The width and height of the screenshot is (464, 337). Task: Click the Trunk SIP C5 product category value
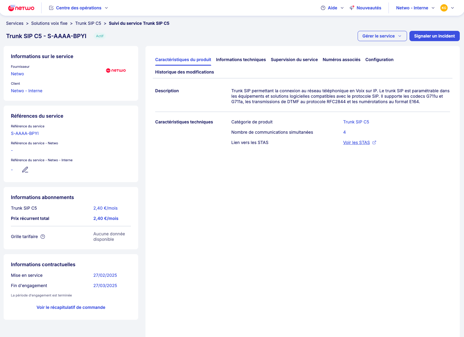click(x=356, y=122)
